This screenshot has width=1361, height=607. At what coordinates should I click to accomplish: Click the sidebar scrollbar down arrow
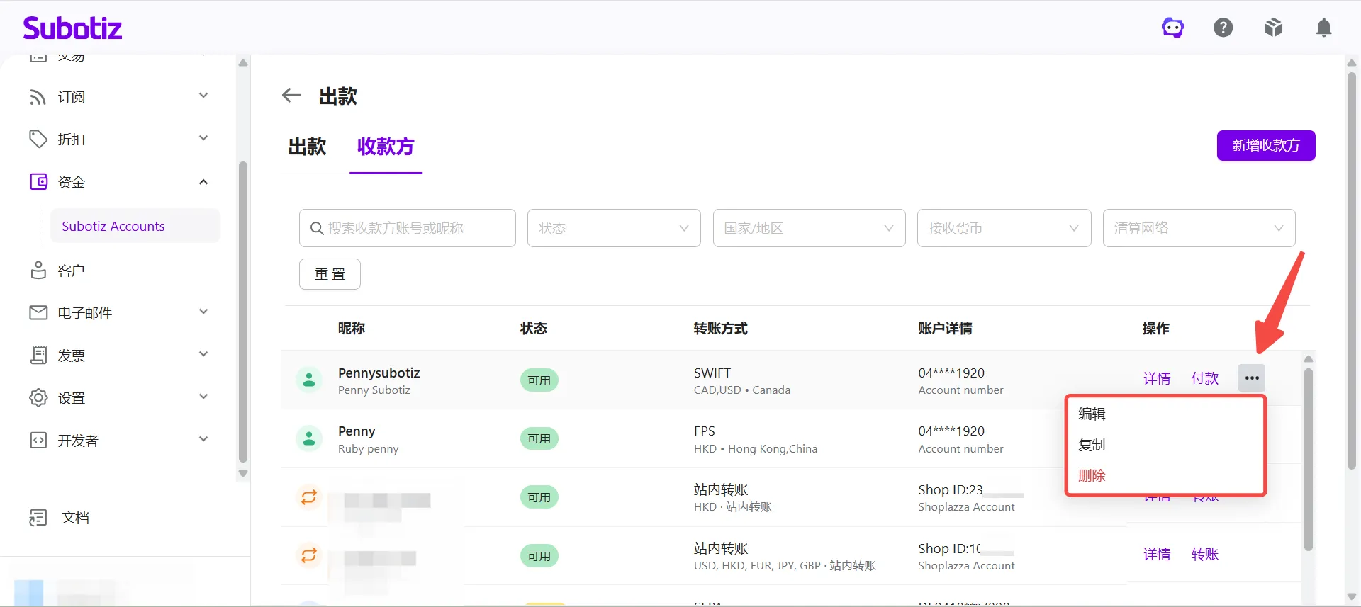[x=243, y=473]
